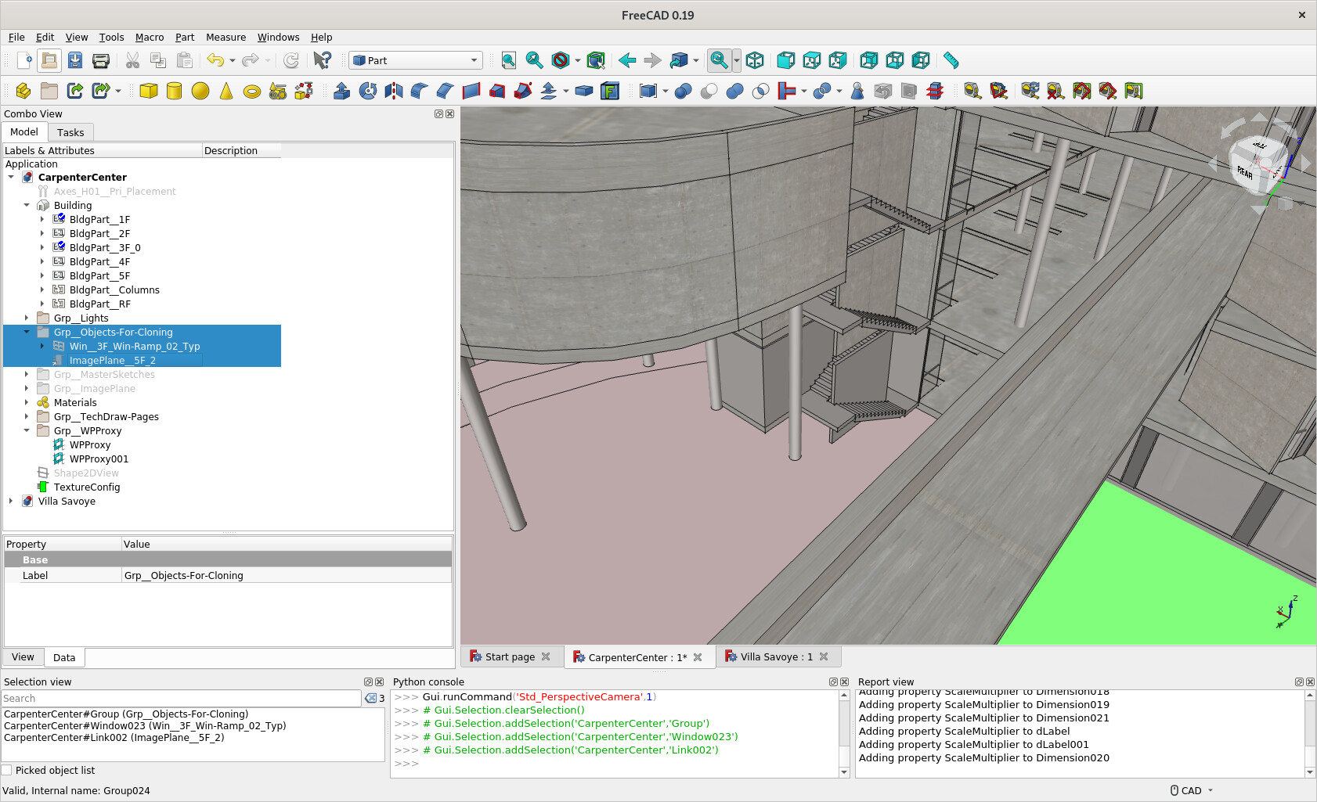Click the Intersection boolean icon

760,91
